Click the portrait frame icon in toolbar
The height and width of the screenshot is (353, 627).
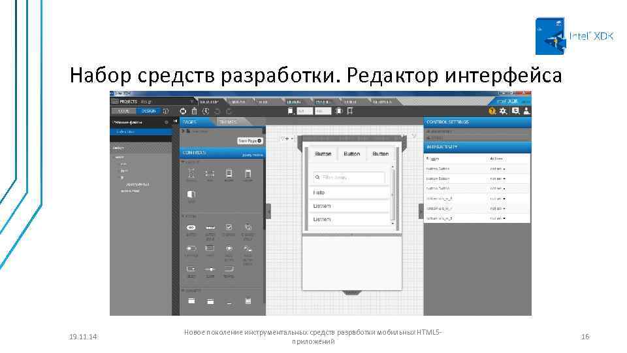click(x=350, y=111)
